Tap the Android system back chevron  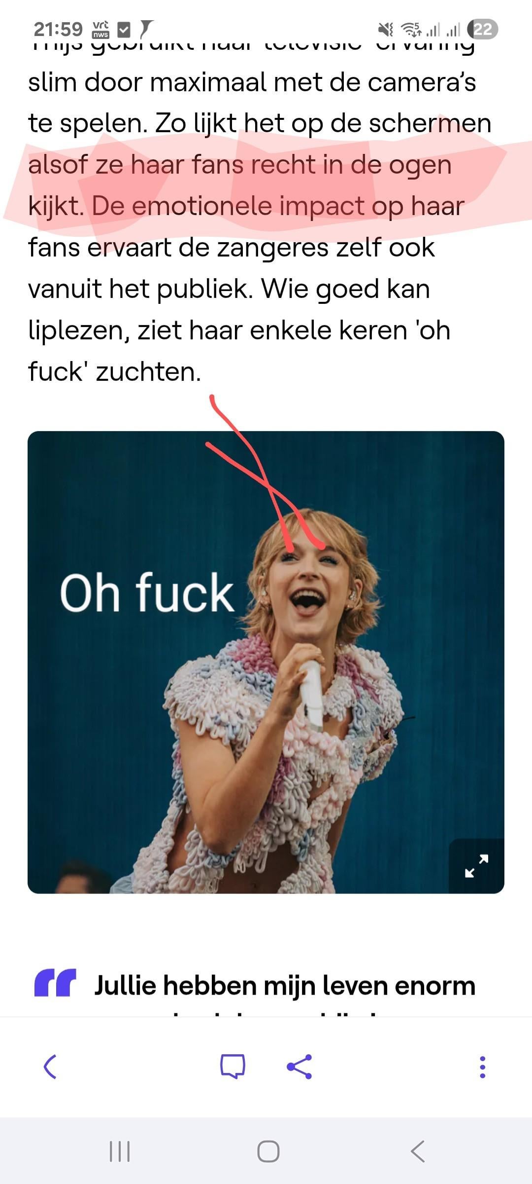tap(417, 1152)
